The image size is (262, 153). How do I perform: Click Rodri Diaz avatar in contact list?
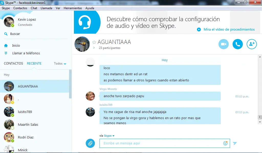9,137
